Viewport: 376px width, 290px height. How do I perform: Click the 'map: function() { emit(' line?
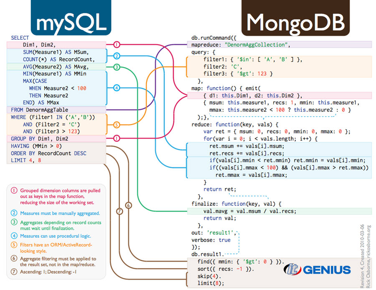[x=226, y=88]
